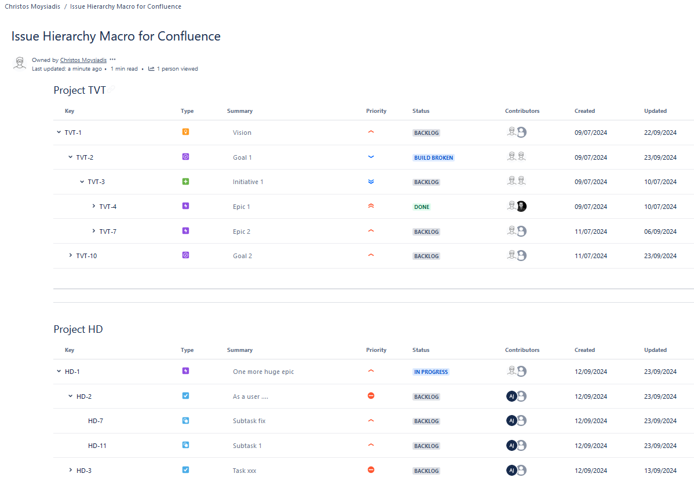Click the three-dots more icon beside owner name
Viewport: 694px width, 481px height.
coord(112,60)
